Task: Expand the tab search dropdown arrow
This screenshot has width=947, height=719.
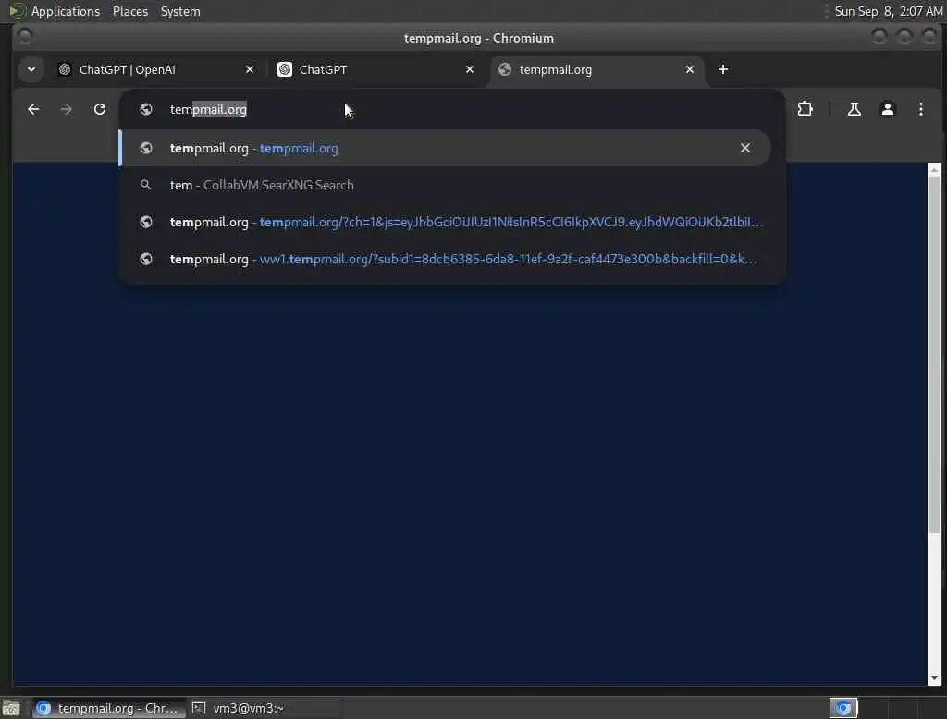Action: pos(31,69)
